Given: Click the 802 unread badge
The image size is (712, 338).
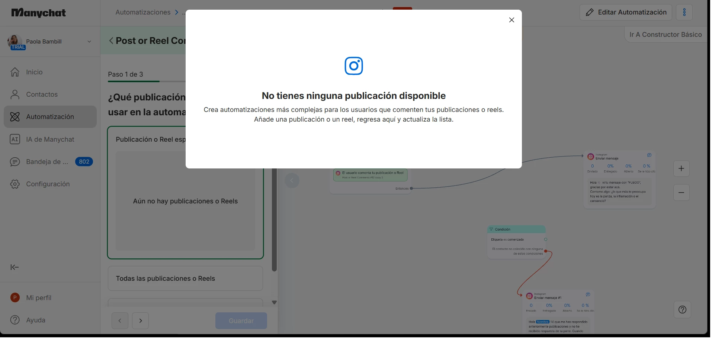Looking at the screenshot, I should pyautogui.click(x=84, y=162).
